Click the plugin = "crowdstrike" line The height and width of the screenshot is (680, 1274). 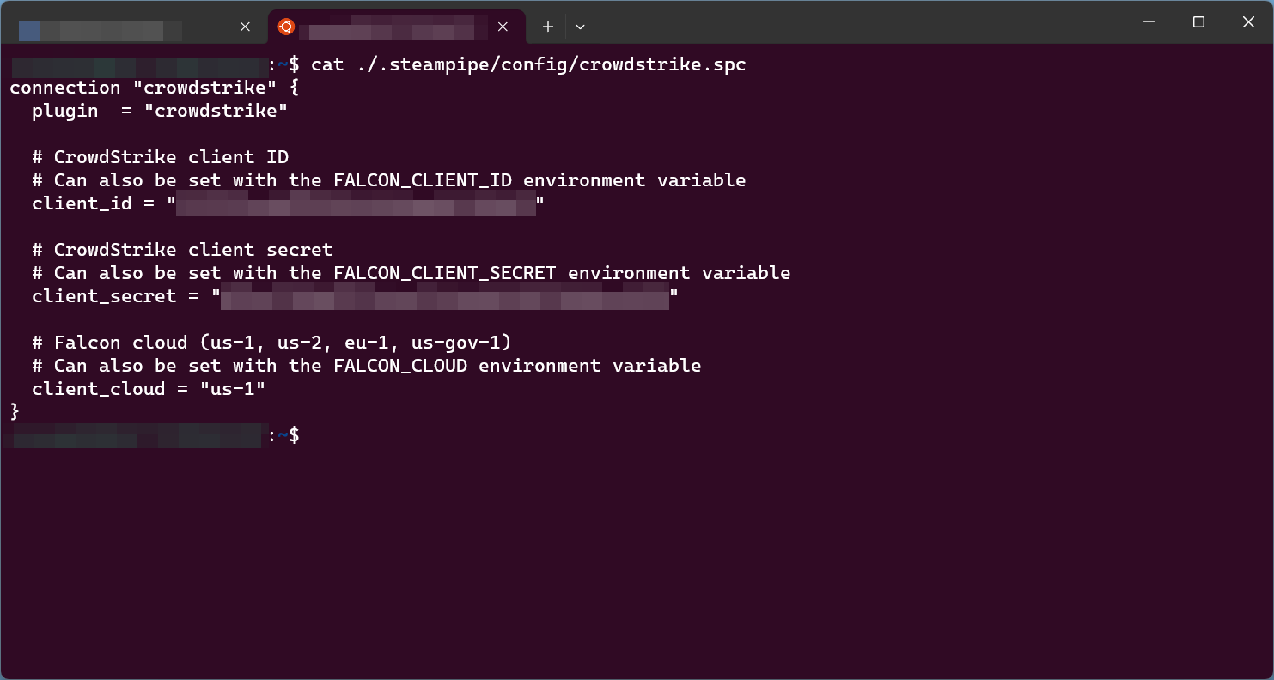pyautogui.click(x=160, y=111)
